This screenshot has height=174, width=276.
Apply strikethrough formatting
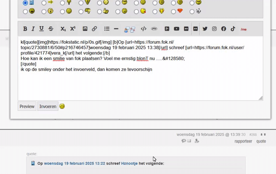click(x=51, y=29)
